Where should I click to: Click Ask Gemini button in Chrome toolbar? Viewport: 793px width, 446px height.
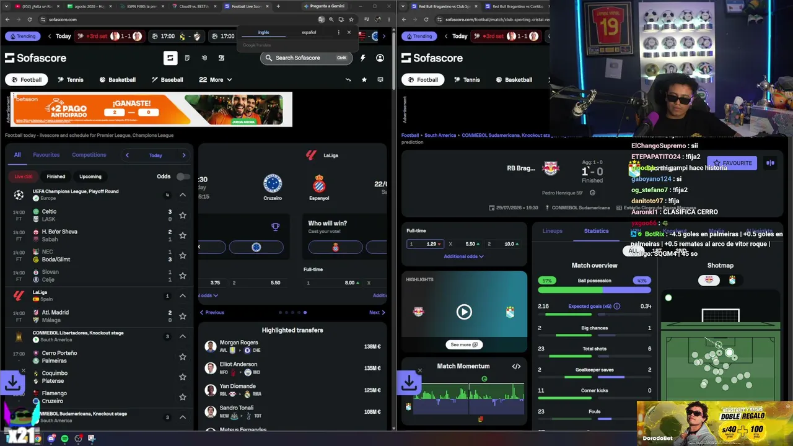point(323,6)
